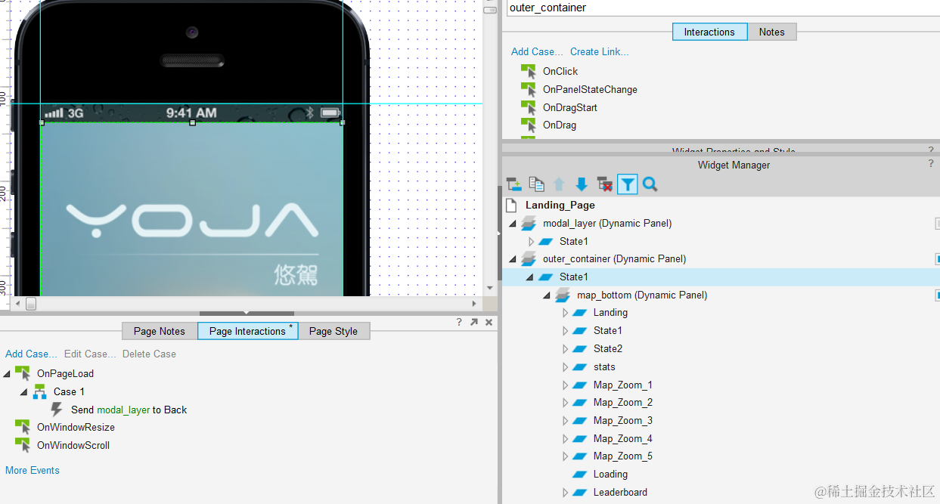Image resolution: width=940 pixels, height=504 pixels.
Task: Select Map_Zoom_5 state in the tree
Action: tap(623, 456)
